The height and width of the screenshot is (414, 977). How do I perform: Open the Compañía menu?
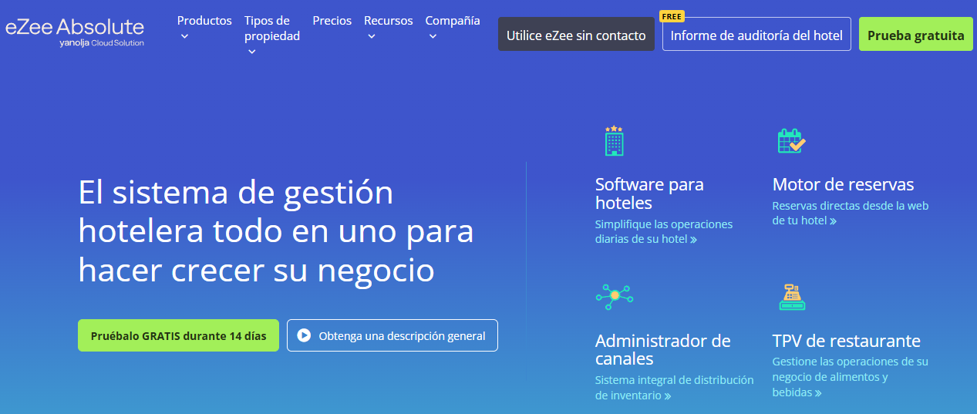pos(453,21)
